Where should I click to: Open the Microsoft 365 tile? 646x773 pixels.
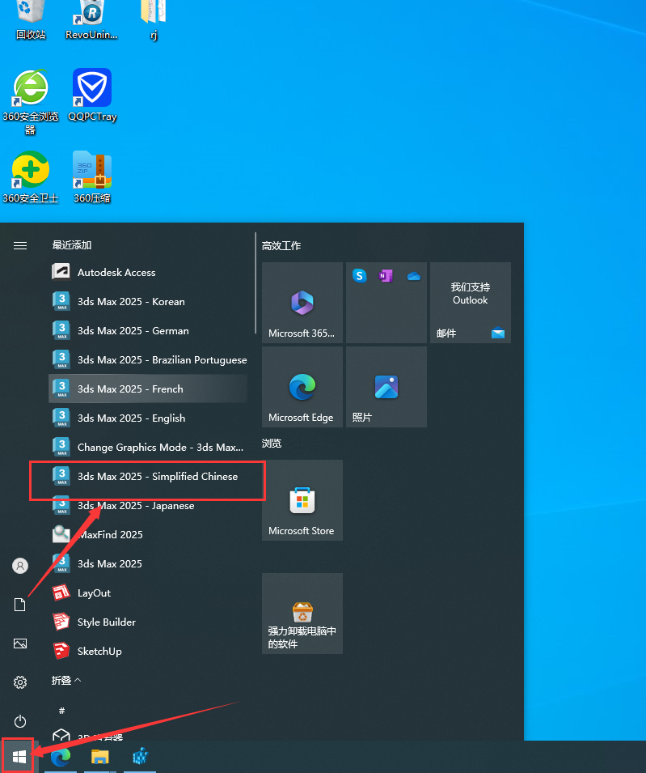302,303
